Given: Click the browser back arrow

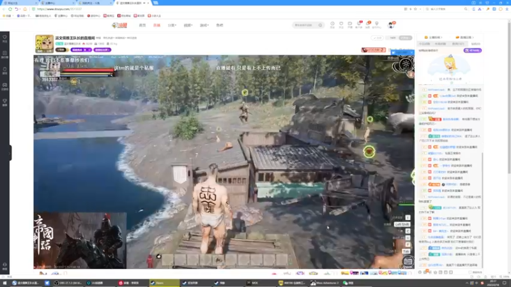Looking at the screenshot, I should click(x=4, y=9).
